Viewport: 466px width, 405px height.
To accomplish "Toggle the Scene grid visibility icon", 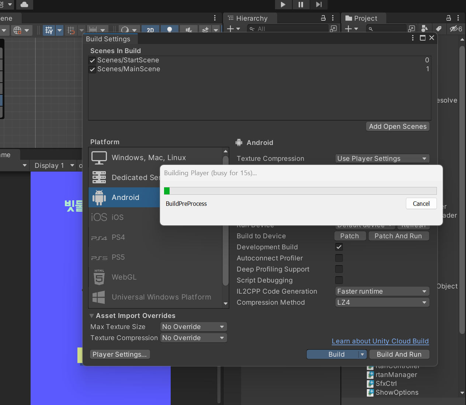I will coord(49,30).
